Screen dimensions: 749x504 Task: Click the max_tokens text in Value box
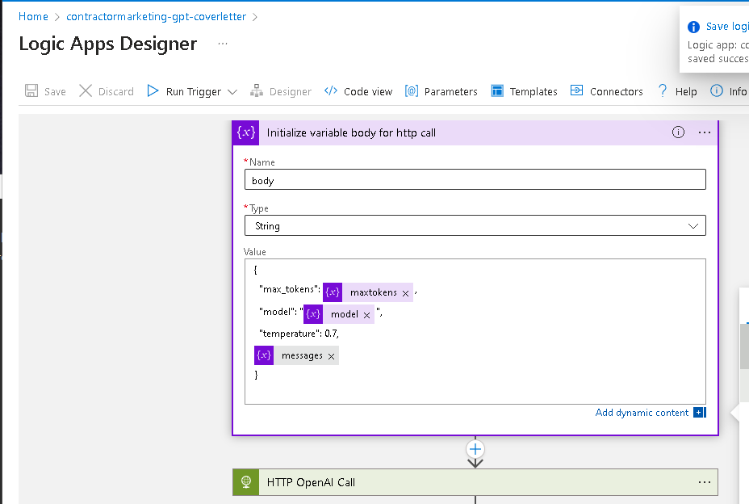290,289
